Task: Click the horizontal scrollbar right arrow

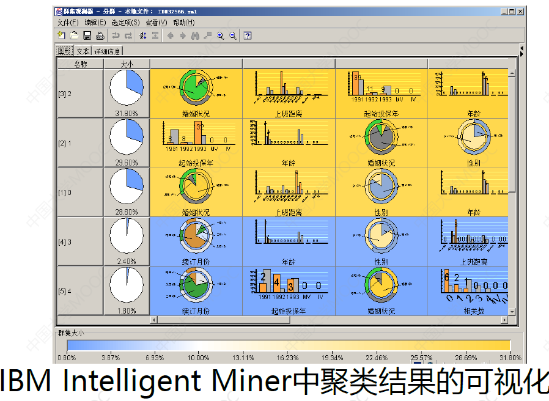Action: tap(504, 320)
